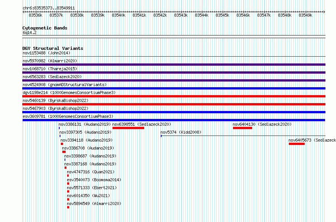The height and width of the screenshot is (222, 336).
Task: Open esv3609781 (1000GenomesConsortiumPhase3) label
Action: [x=68, y=116]
